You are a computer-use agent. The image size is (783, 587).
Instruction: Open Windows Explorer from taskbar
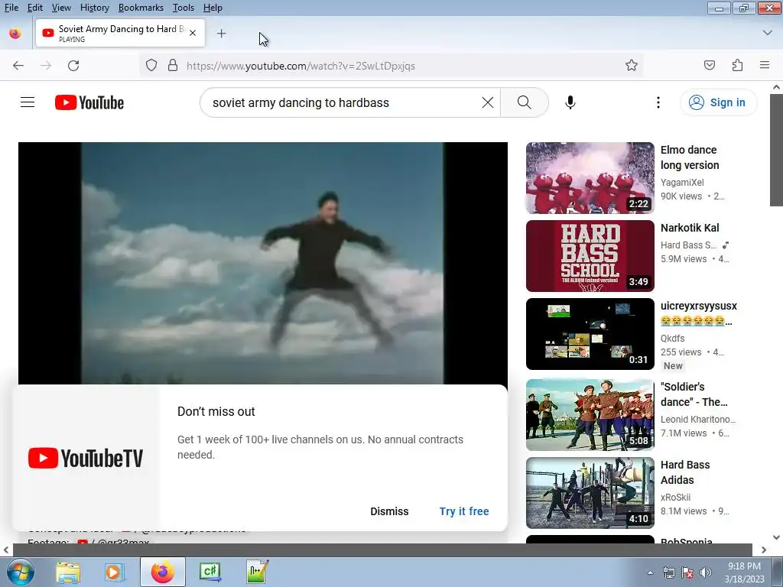click(x=68, y=572)
